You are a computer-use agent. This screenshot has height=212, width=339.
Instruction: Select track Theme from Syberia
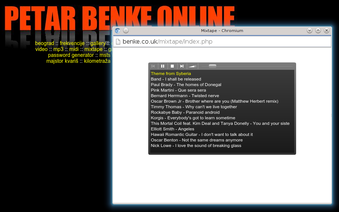pos(171,74)
